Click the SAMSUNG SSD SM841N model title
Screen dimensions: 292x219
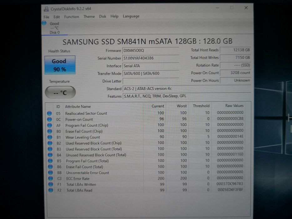(x=147, y=41)
